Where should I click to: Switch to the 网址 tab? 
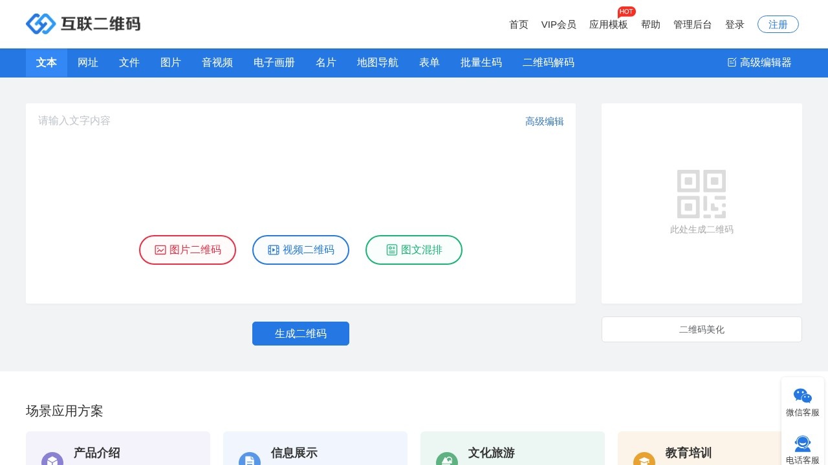pos(88,63)
